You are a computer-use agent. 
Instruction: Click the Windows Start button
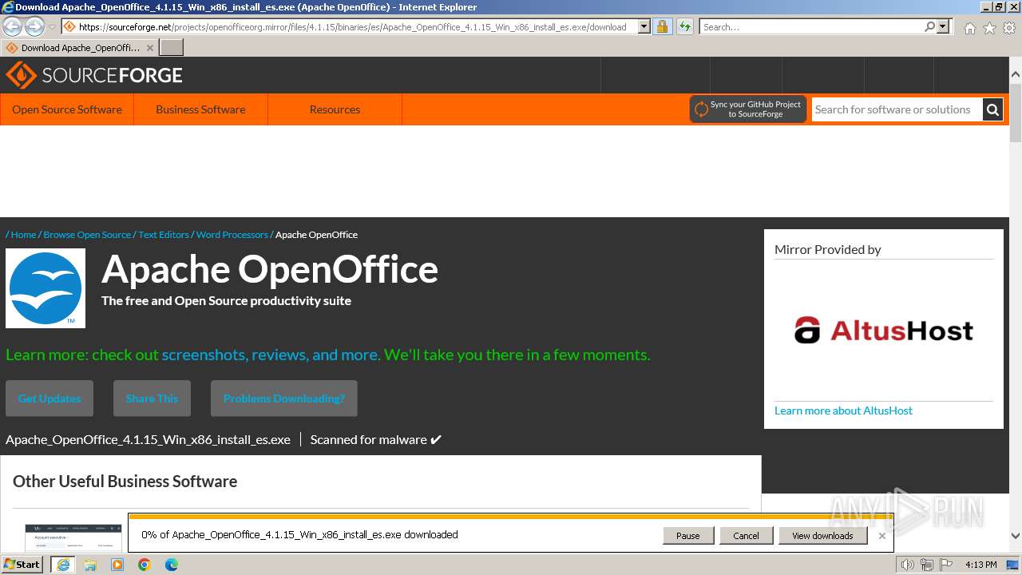(22, 565)
